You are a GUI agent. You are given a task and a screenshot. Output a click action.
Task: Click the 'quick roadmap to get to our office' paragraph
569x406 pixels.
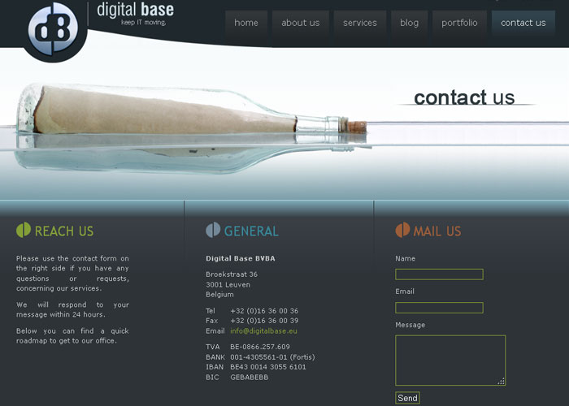72,335
